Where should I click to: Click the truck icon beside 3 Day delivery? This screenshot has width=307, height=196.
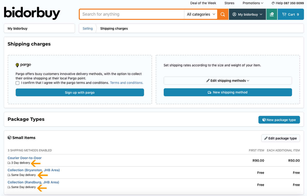pyautogui.click(x=9, y=163)
